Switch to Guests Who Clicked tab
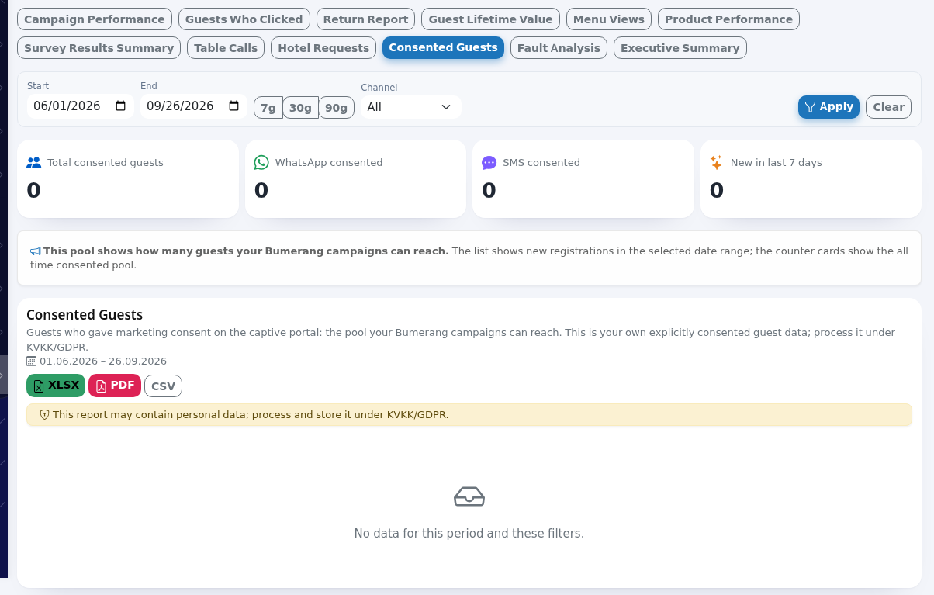 pyautogui.click(x=244, y=19)
